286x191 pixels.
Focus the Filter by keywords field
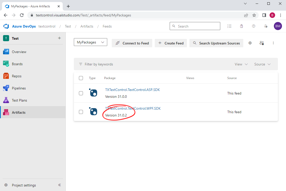point(99,64)
